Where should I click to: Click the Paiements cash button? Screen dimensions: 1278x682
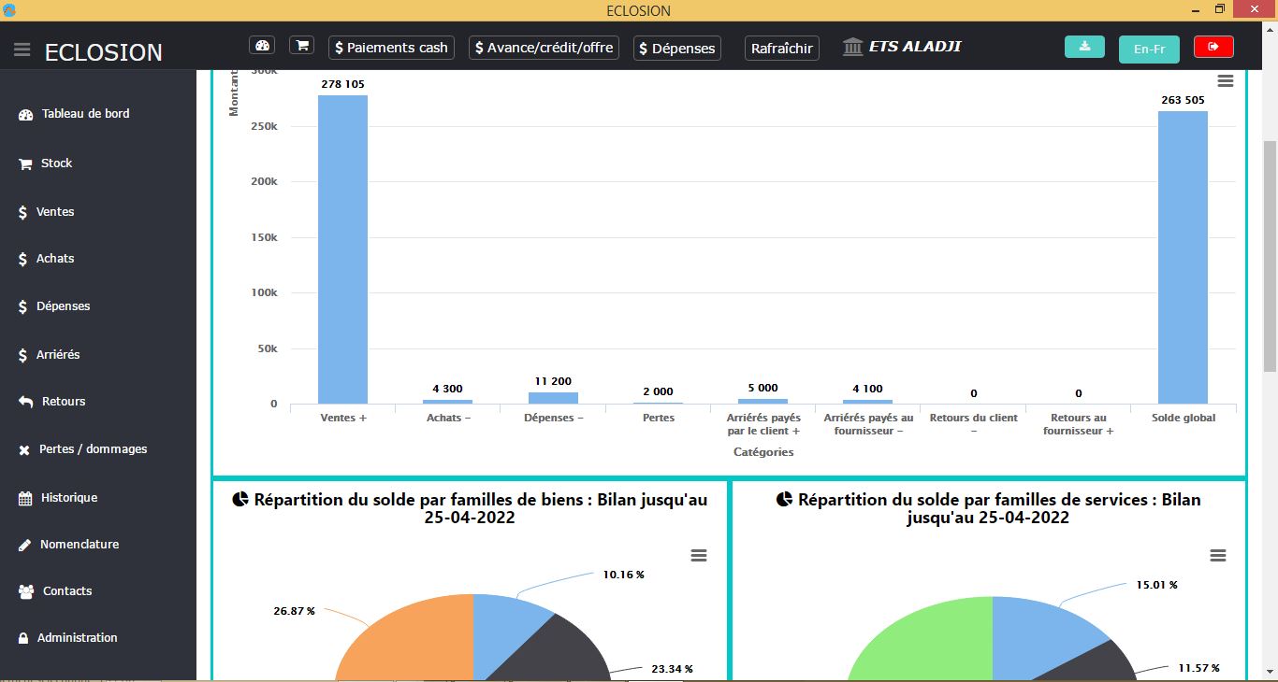[x=391, y=48]
